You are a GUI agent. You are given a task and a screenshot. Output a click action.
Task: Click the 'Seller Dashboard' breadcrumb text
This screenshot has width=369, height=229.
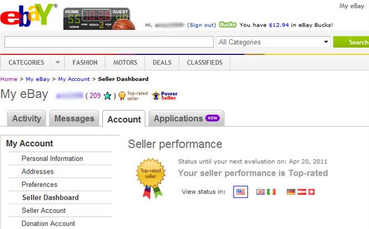click(x=123, y=79)
